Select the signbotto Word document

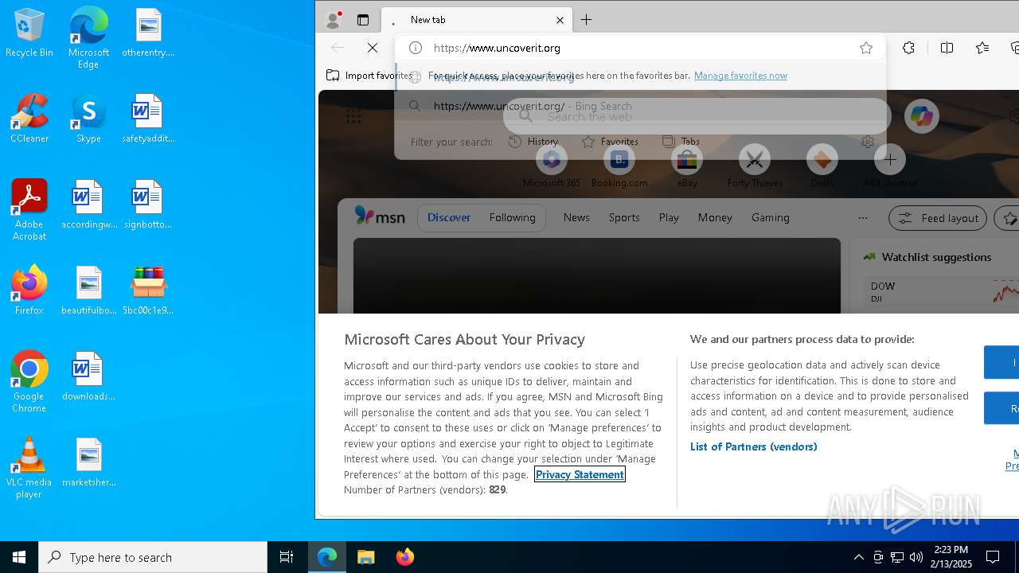point(148,205)
